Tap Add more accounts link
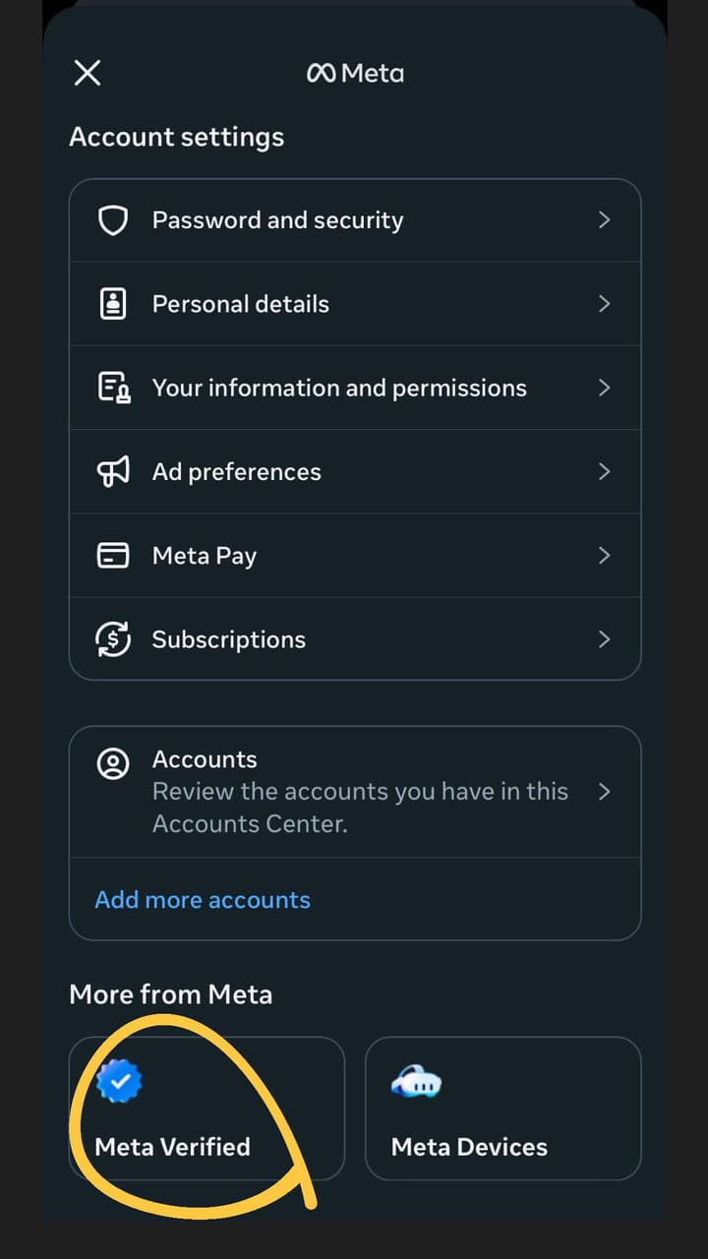 coord(203,900)
